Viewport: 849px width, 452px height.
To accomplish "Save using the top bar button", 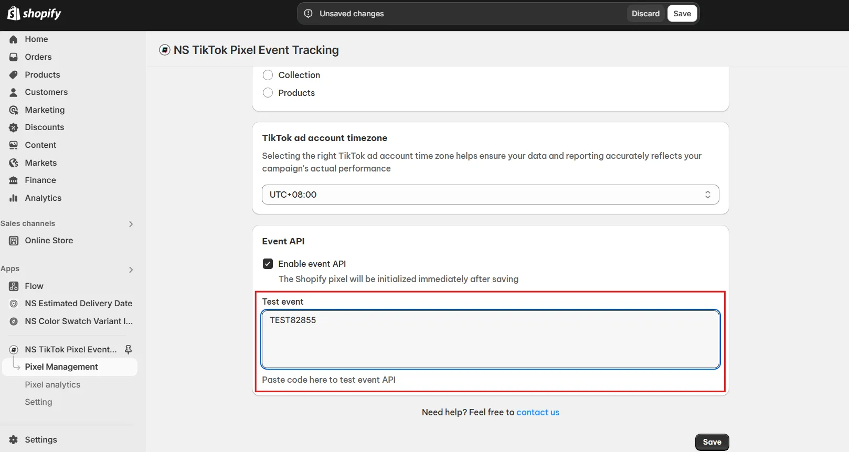I will 682,14.
